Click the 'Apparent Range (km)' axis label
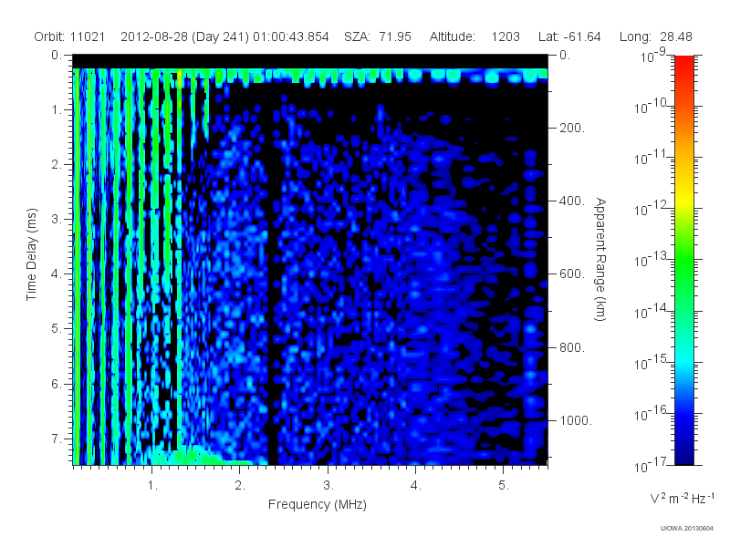 (600, 259)
